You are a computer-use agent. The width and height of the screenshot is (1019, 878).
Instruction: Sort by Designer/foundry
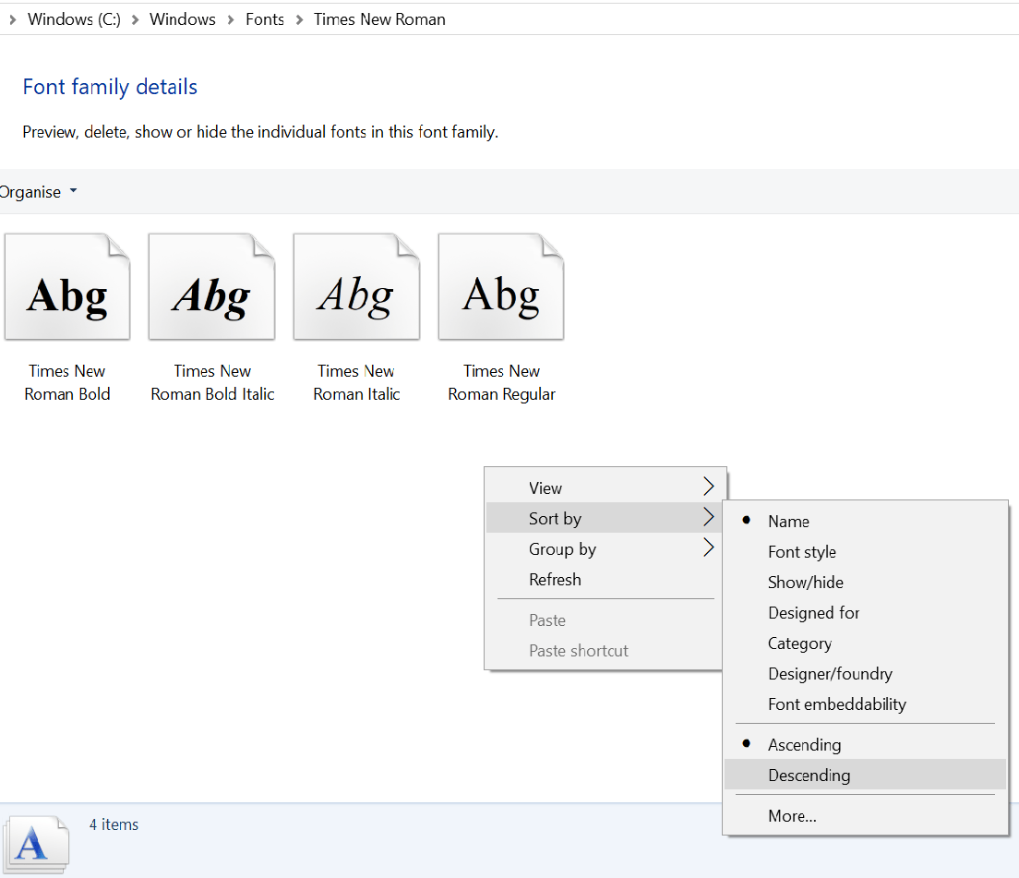[830, 674]
